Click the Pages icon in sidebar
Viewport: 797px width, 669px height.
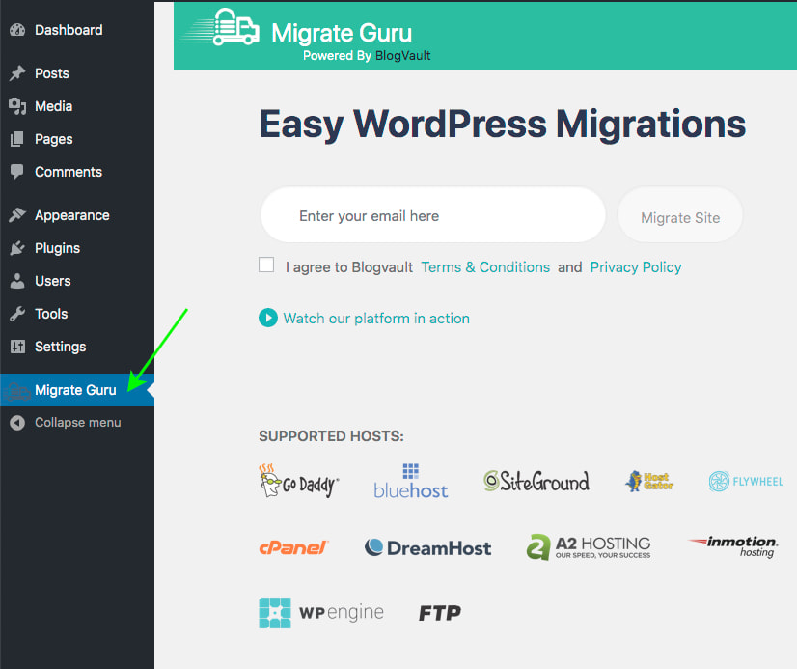(17, 139)
